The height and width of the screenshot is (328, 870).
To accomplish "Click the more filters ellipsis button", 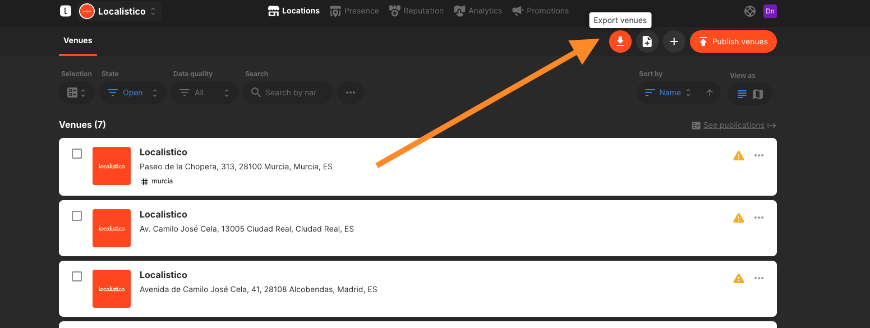I will (351, 93).
